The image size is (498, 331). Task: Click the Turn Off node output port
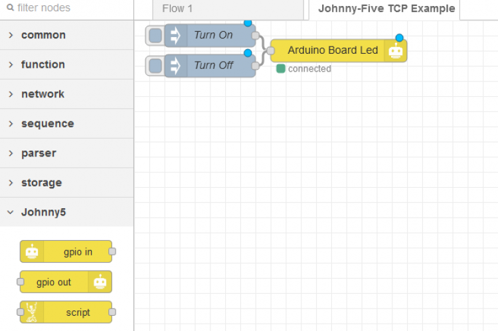coord(255,66)
